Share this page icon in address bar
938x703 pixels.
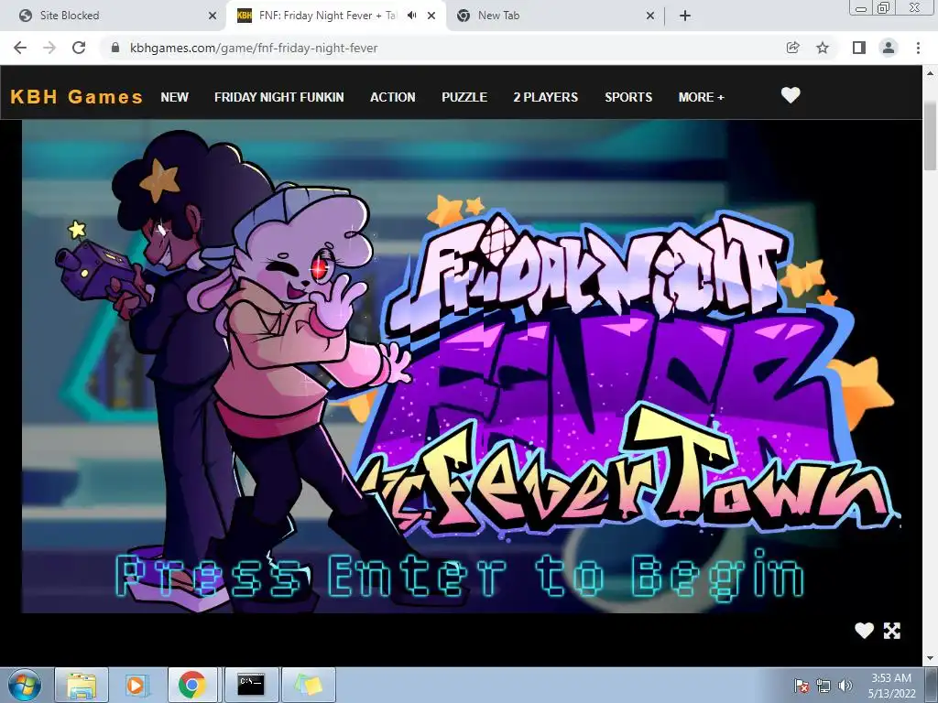pyautogui.click(x=792, y=48)
